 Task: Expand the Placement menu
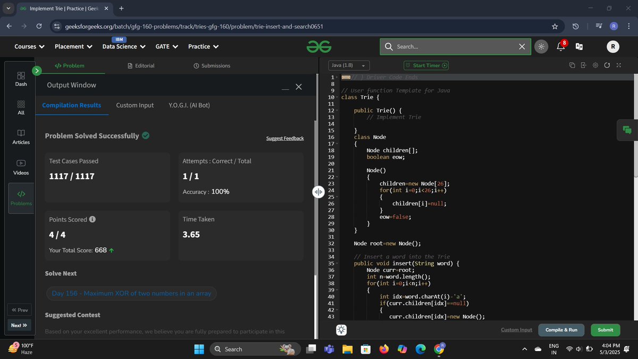74,46
